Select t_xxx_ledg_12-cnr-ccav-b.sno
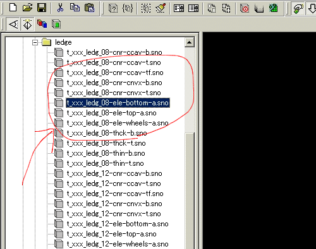The width and height of the screenshot is (316, 249). click(114, 173)
